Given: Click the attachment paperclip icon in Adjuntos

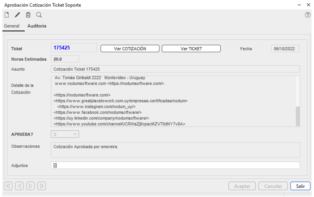Looking at the screenshot, I should pos(54,165).
